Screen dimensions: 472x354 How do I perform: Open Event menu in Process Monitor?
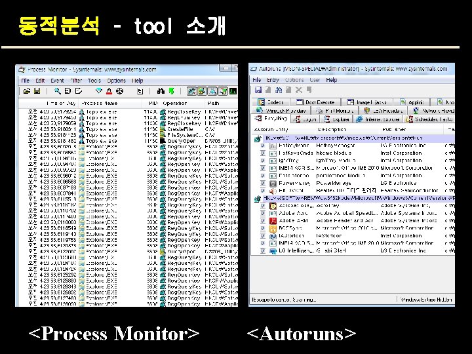coord(57,81)
